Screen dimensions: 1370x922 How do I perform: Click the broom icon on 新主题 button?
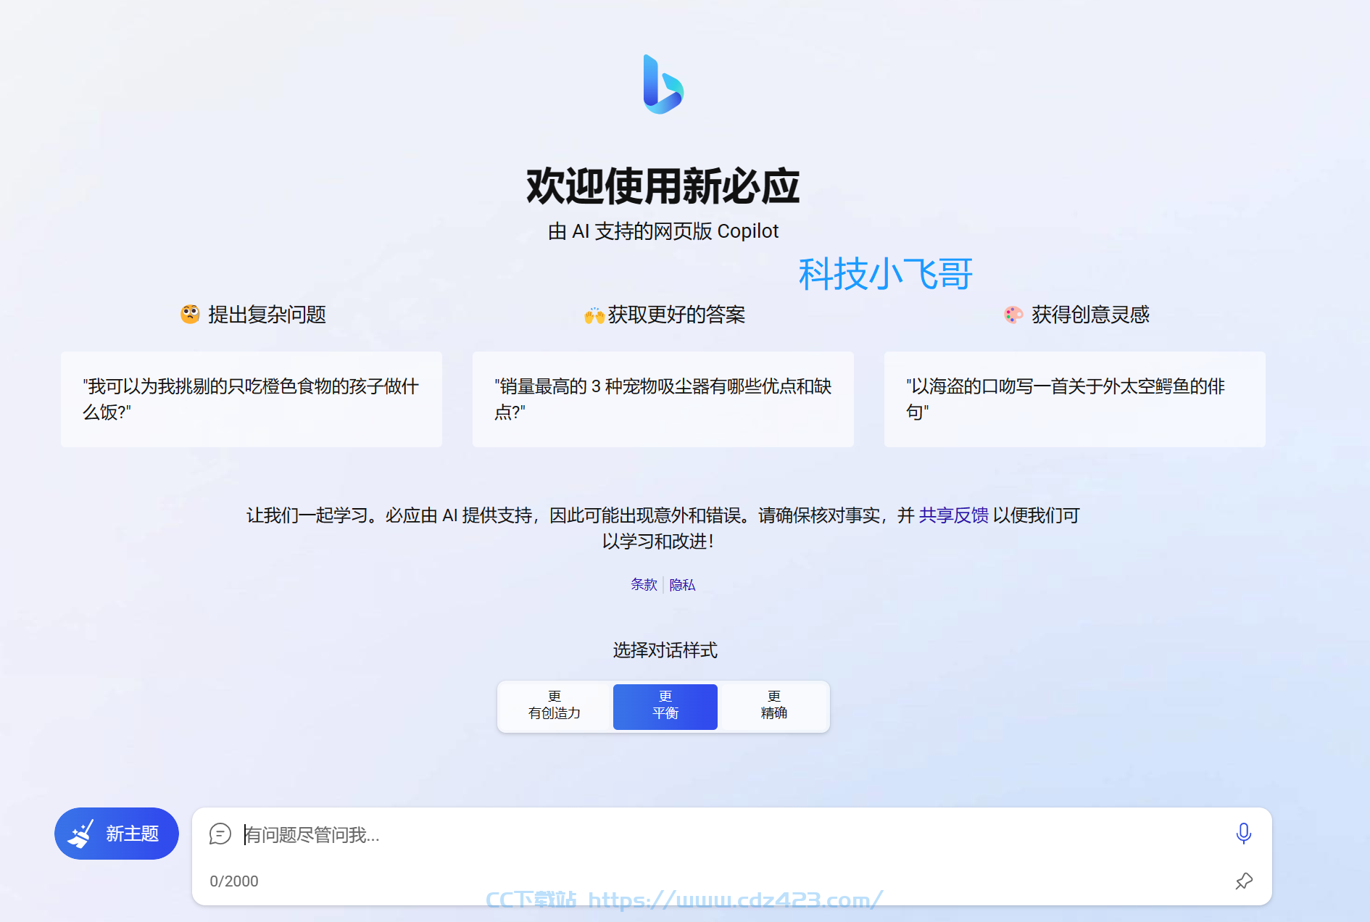point(81,834)
